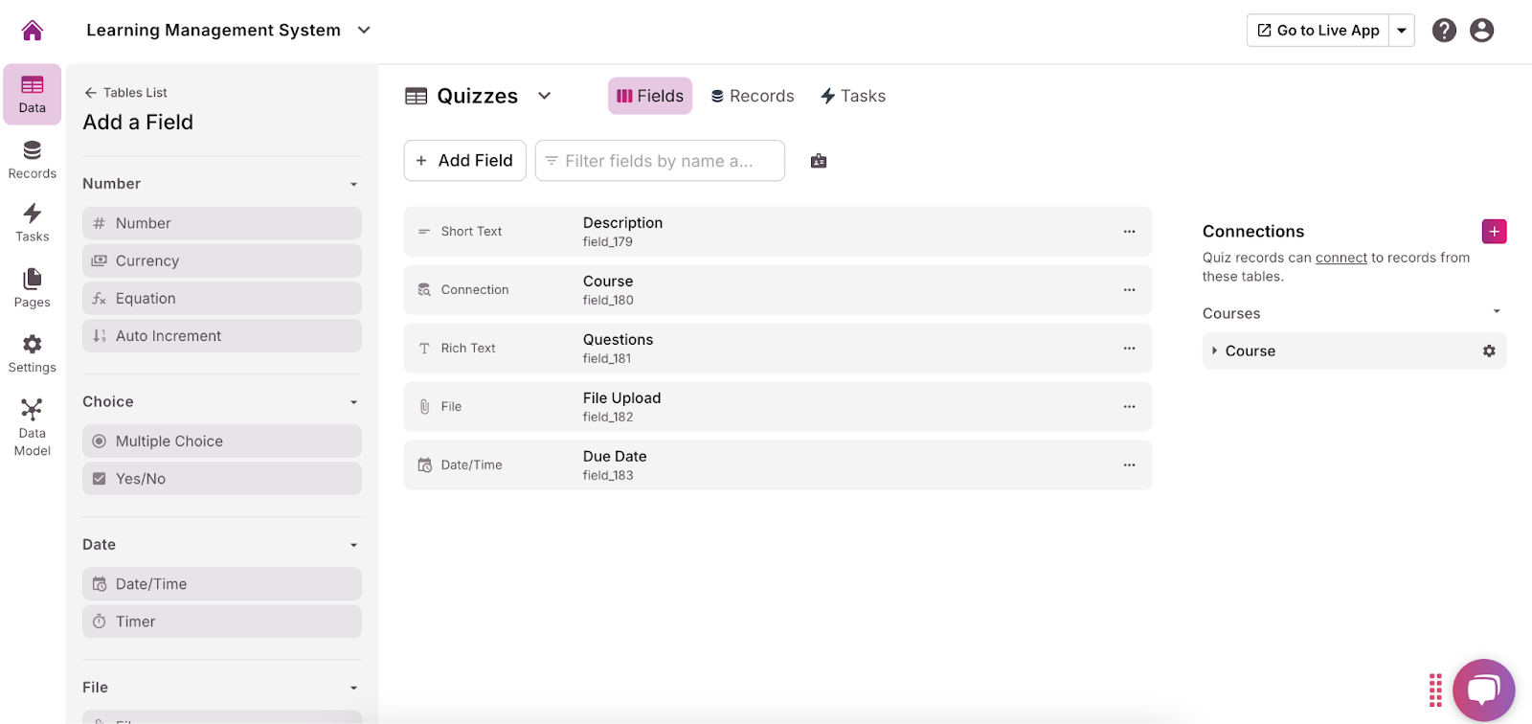
Task: Open the user account profile icon
Action: coord(1481,31)
